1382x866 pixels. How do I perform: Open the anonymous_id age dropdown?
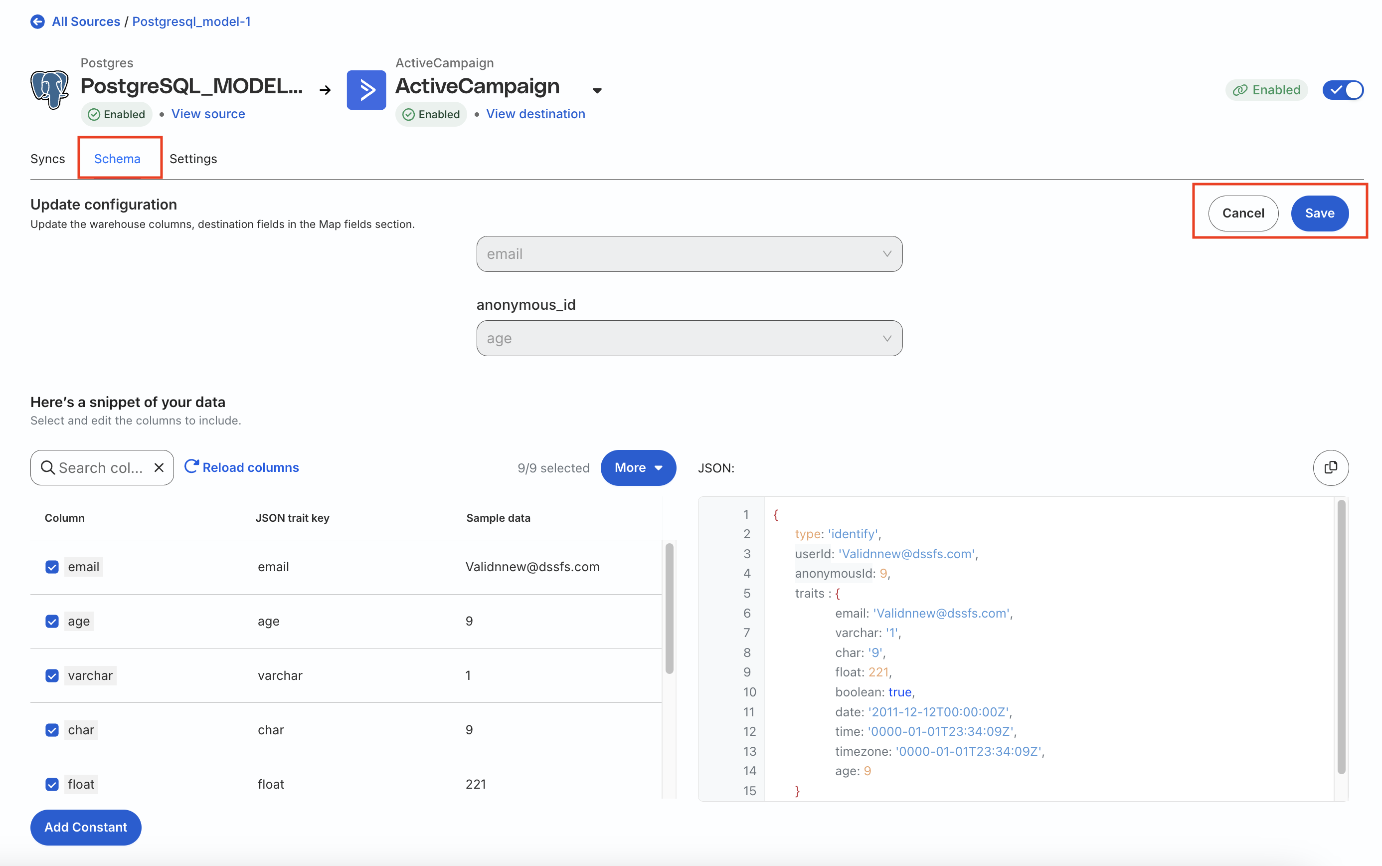click(689, 338)
